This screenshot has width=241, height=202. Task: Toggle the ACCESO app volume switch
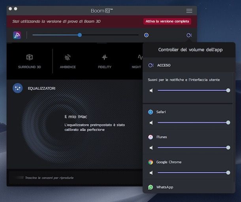(151, 65)
